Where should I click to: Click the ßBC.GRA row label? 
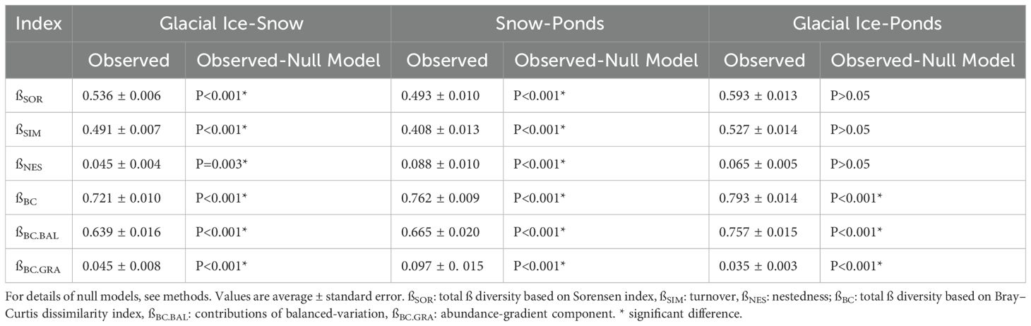[x=37, y=266]
